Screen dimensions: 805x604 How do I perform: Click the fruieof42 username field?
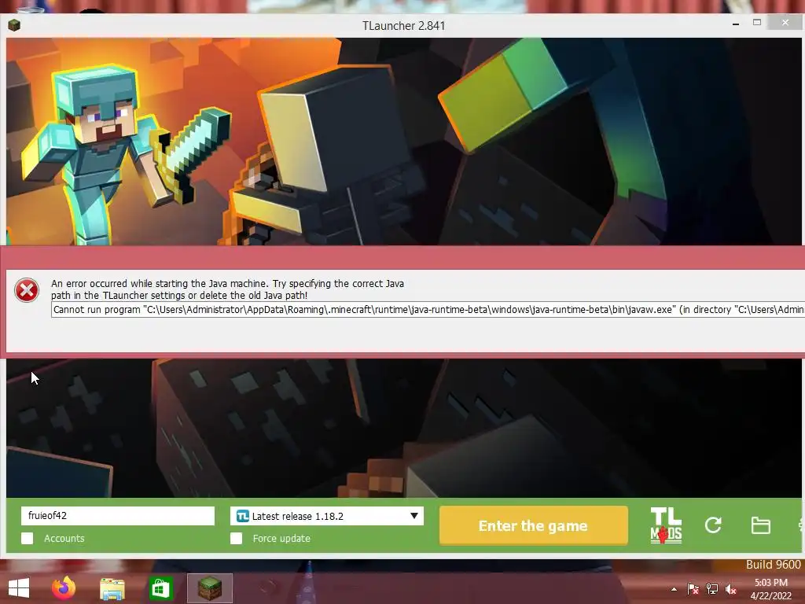[118, 516]
